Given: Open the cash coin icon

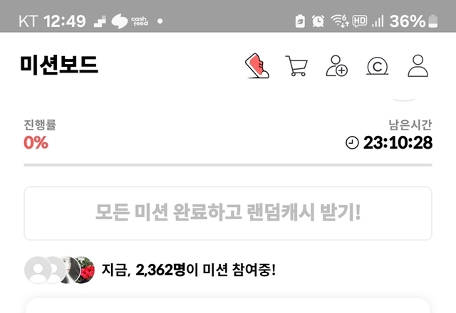Looking at the screenshot, I should coord(377,66).
